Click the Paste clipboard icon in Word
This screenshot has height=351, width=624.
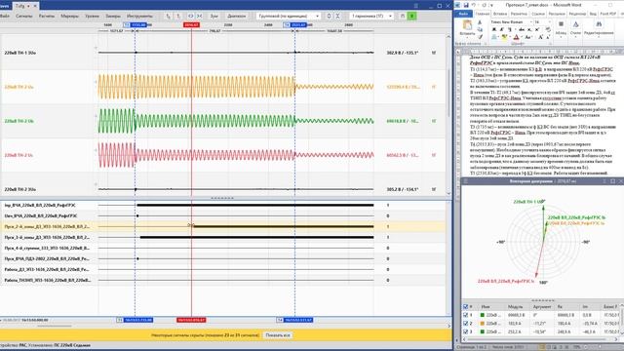[x=467, y=25]
